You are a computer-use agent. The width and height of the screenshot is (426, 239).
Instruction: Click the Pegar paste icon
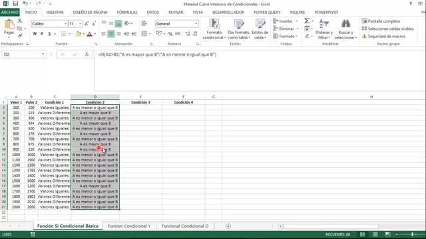[x=9, y=24]
